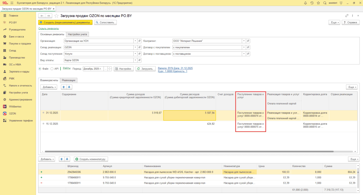Open Организация field reference
The image size is (363, 195).
point(139,41)
